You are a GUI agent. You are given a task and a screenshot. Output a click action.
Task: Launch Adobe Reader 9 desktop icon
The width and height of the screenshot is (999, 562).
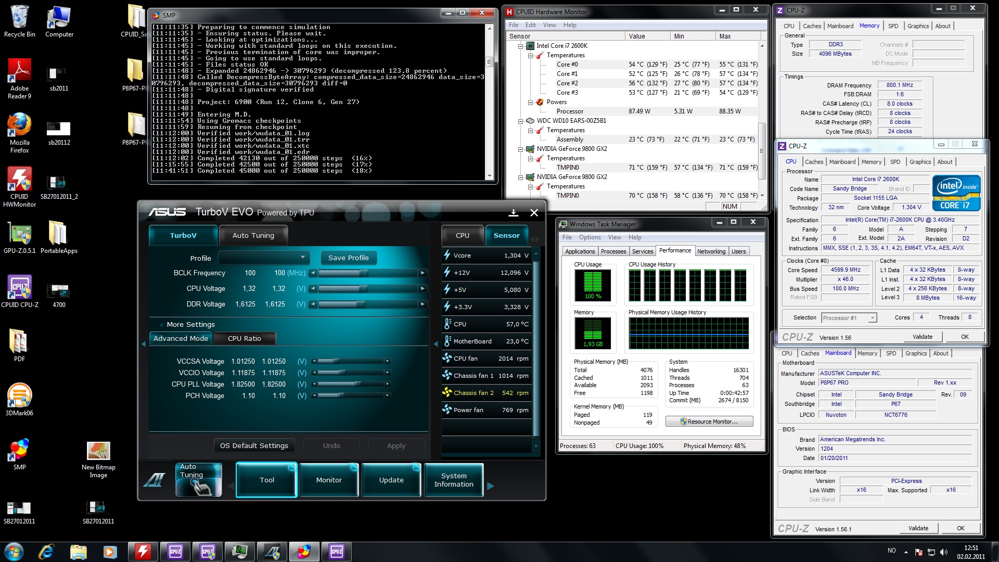[20, 78]
